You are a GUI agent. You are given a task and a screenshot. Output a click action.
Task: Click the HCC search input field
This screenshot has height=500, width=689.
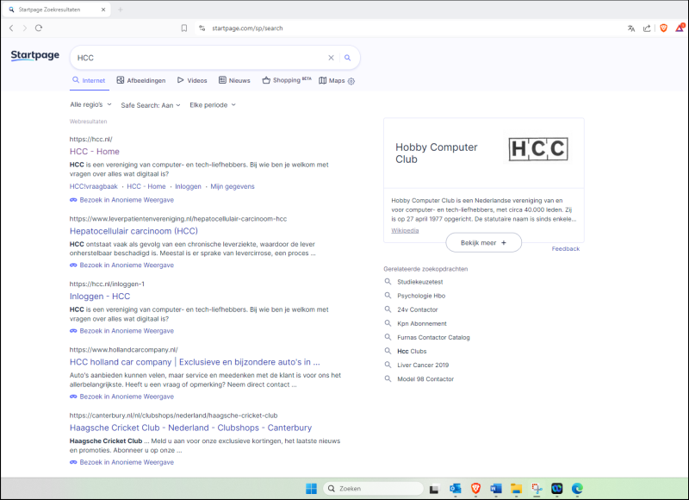[x=198, y=58]
